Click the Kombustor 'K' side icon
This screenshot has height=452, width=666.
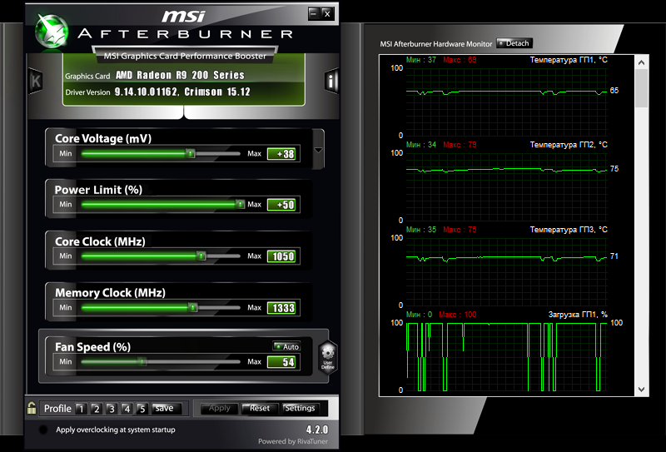36,81
